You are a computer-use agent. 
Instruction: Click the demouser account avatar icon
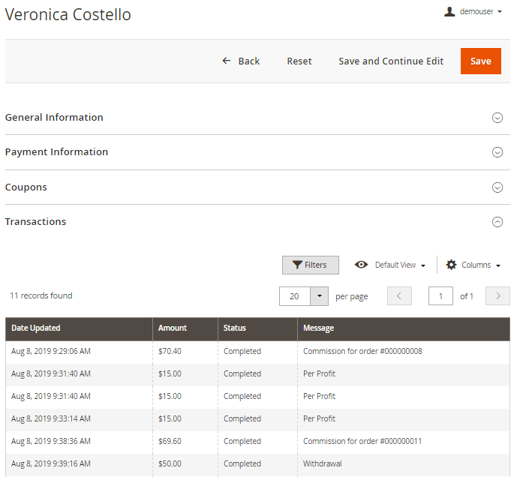coord(449,12)
